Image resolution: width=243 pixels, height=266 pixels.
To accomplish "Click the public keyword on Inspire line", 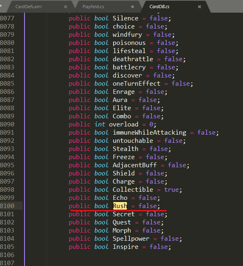I will tap(80, 247).
